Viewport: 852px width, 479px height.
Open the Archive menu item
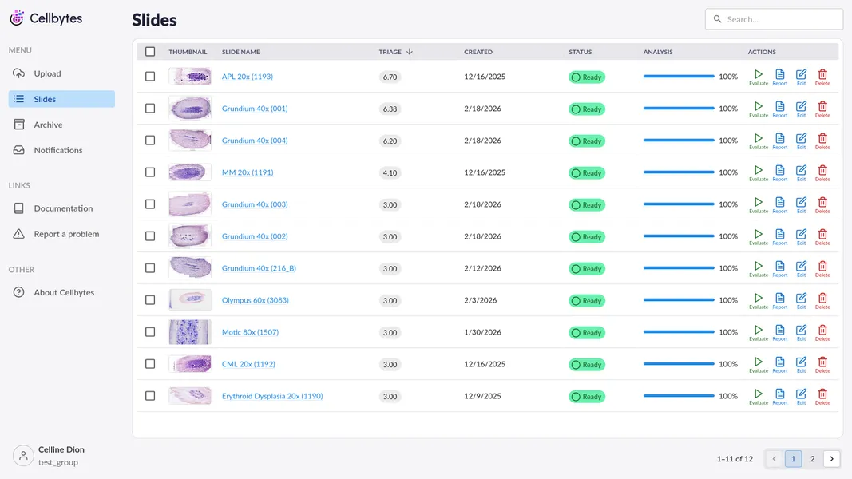[48, 125]
